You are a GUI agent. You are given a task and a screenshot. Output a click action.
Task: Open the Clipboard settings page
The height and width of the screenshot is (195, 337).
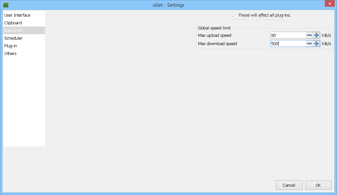point(24,23)
